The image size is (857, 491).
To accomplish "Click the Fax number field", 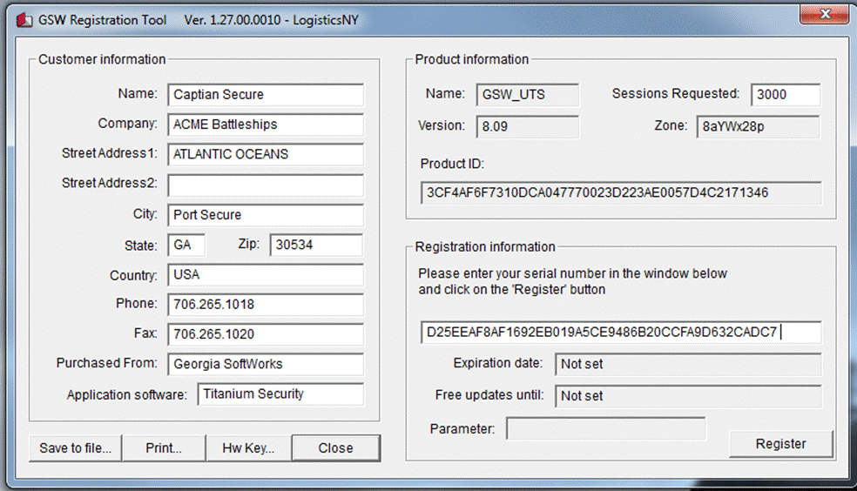I will [x=266, y=334].
